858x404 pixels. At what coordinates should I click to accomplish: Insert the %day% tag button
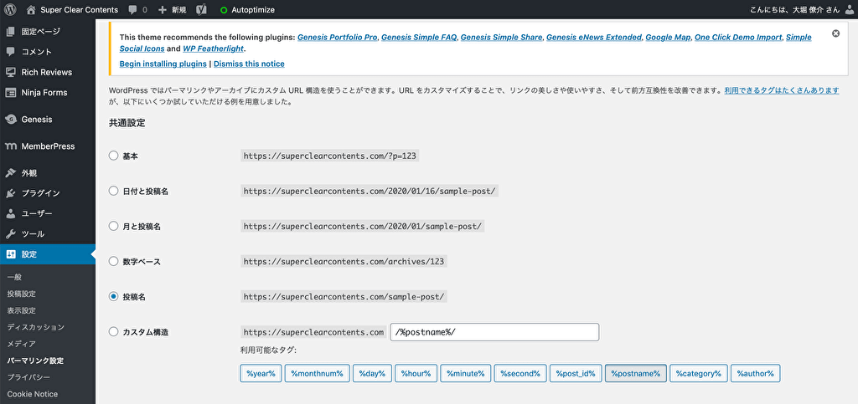pyautogui.click(x=372, y=373)
